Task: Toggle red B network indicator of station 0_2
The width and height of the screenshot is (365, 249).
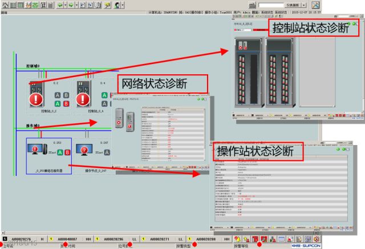Action: (x=66, y=103)
